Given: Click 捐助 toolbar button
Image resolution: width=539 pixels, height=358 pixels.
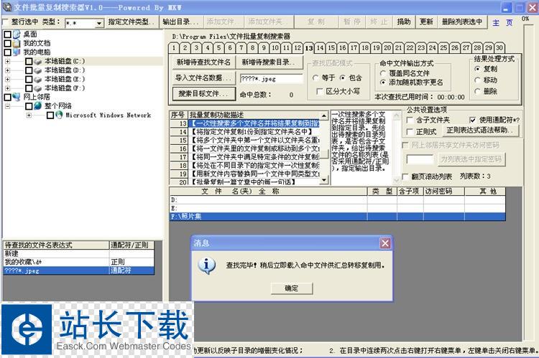Looking at the screenshot, I should click(x=404, y=22).
